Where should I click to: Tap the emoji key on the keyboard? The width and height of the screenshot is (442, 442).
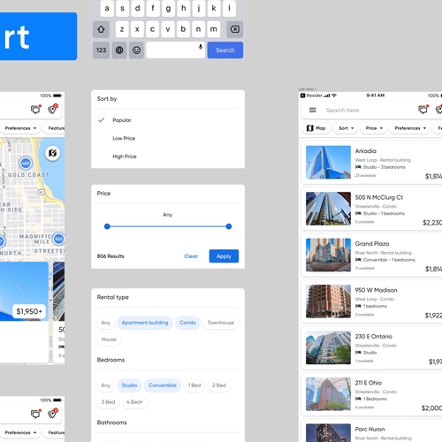click(x=136, y=50)
